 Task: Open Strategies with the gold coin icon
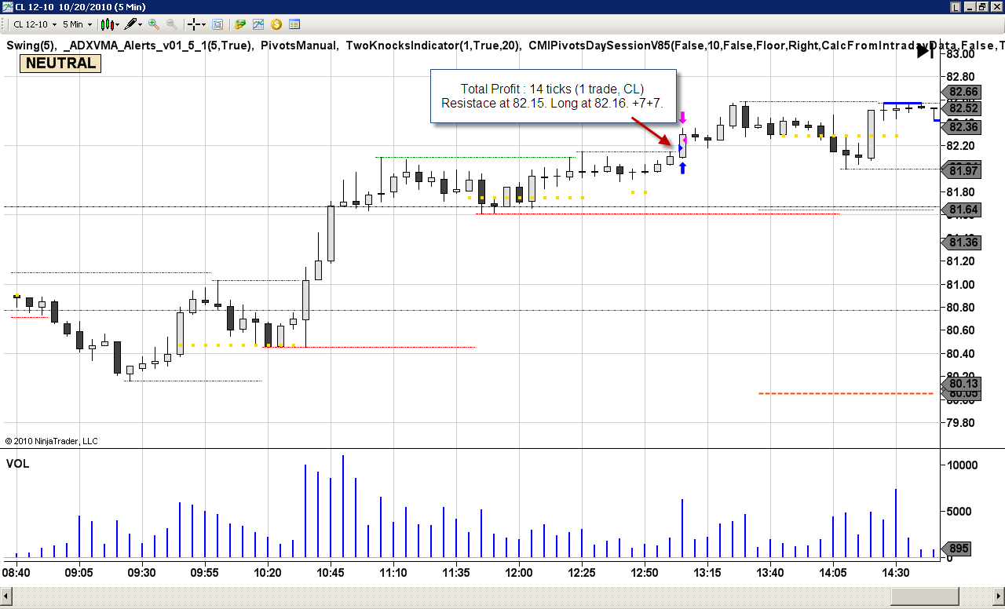point(276,24)
